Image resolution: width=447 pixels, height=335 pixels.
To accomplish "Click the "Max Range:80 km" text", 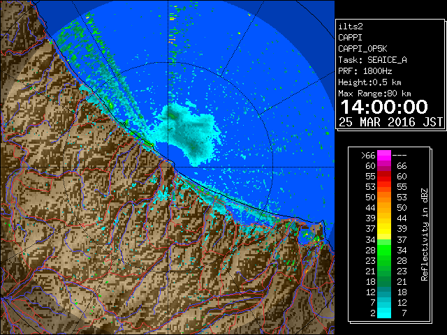I will pyautogui.click(x=374, y=94).
